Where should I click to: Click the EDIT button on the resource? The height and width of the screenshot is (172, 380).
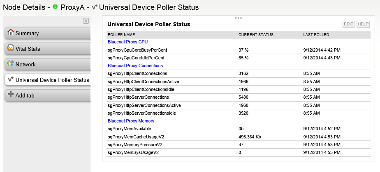coord(348,24)
